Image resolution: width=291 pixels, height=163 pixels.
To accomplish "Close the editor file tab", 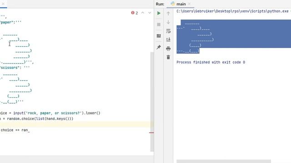I will pos(3,4).
